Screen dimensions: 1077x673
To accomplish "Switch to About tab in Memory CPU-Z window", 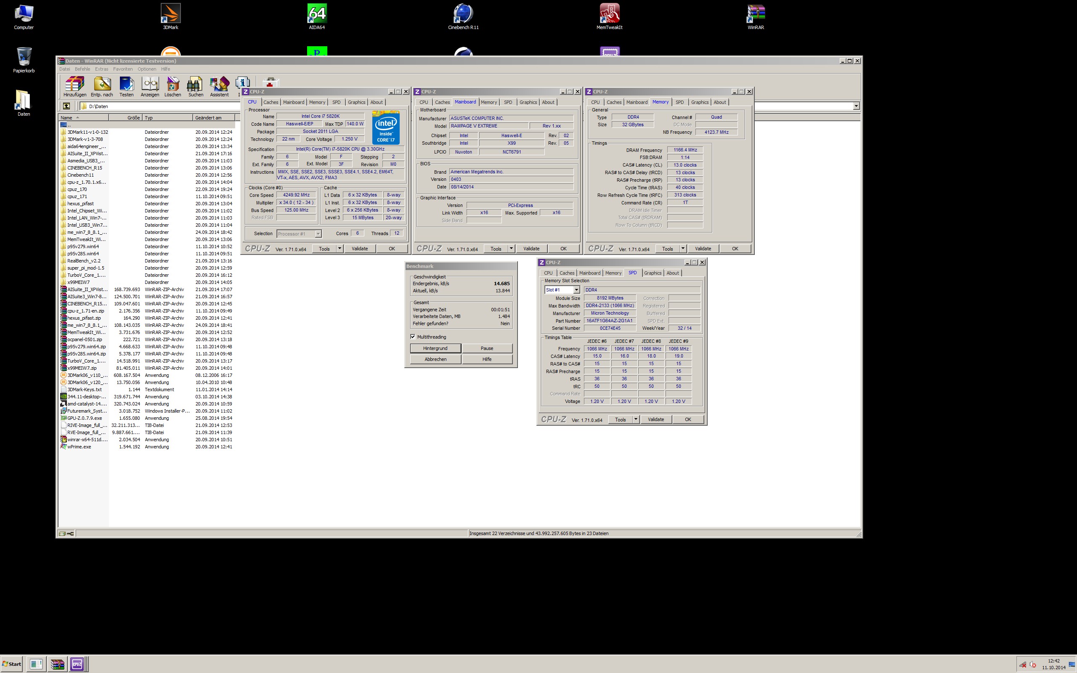I will click(x=720, y=102).
